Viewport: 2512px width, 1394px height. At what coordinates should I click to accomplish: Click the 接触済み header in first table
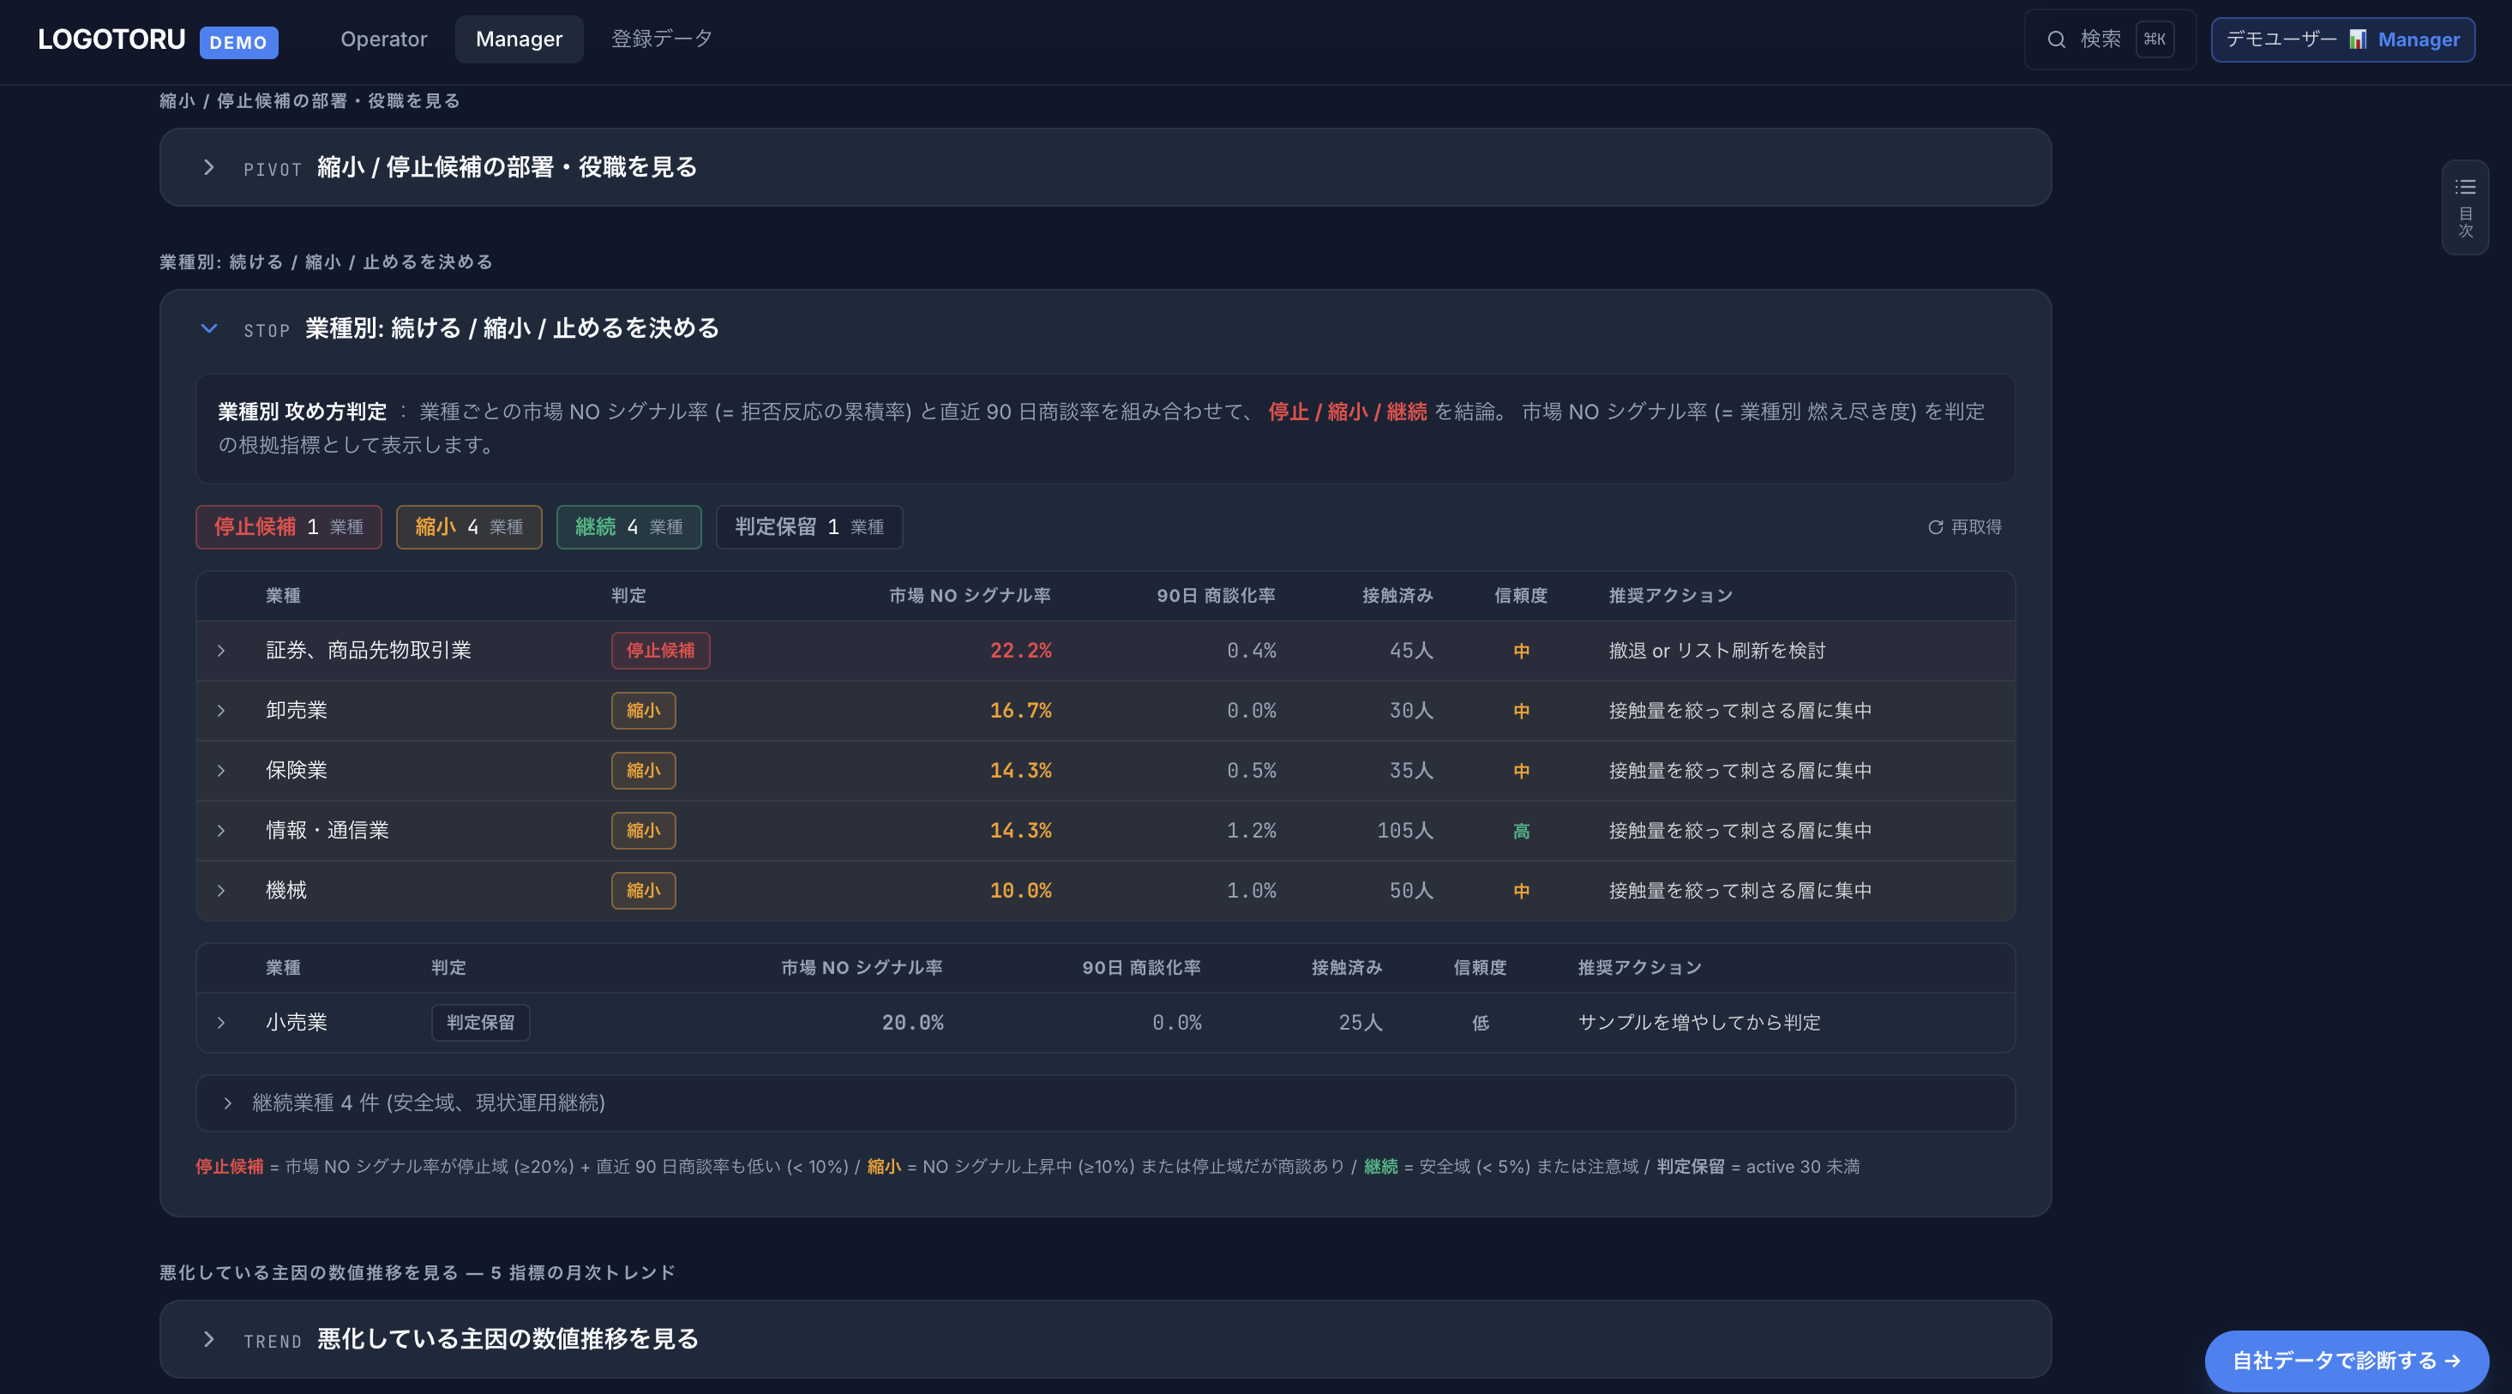(x=1397, y=596)
